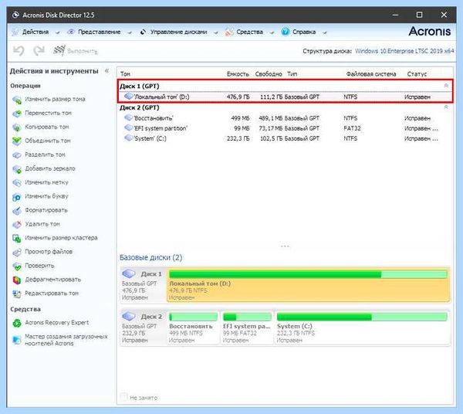The width and height of the screenshot is (463, 414).
Task: Open the Управление дисками menu
Action: [x=179, y=32]
